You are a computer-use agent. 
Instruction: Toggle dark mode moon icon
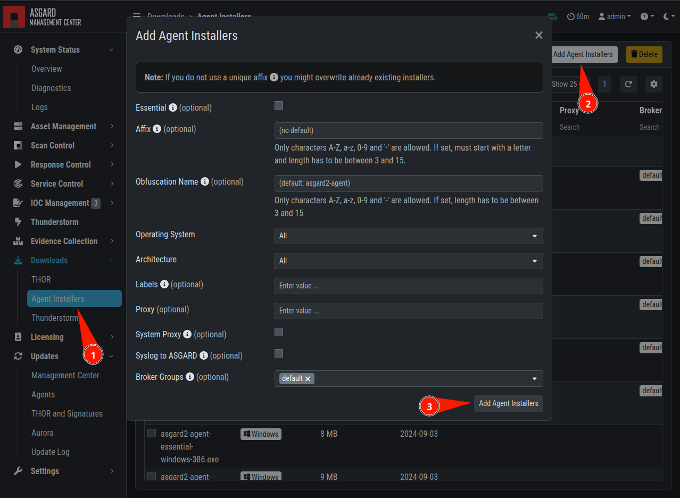669,16
